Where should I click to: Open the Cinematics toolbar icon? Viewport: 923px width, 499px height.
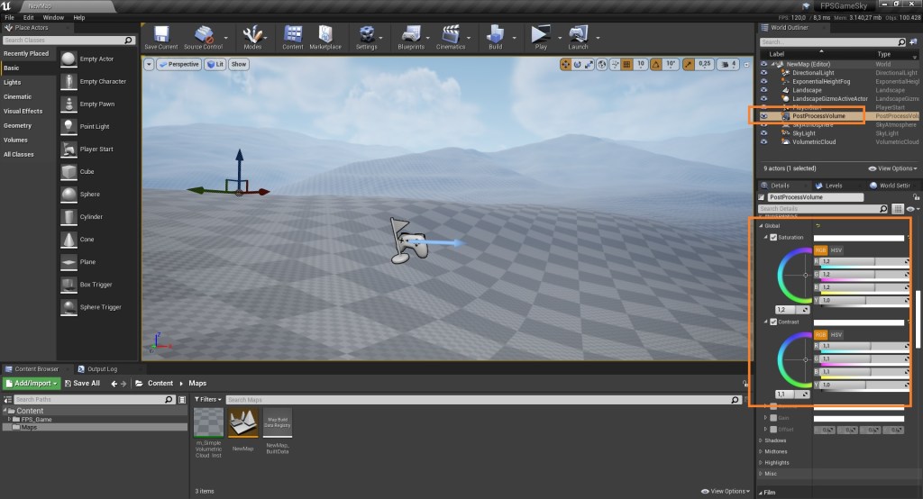click(x=451, y=36)
